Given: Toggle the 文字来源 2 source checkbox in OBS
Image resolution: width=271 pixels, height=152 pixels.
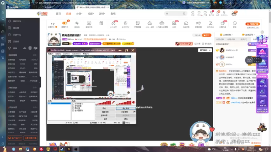Looking at the screenshot, I should (x=73, y=104).
